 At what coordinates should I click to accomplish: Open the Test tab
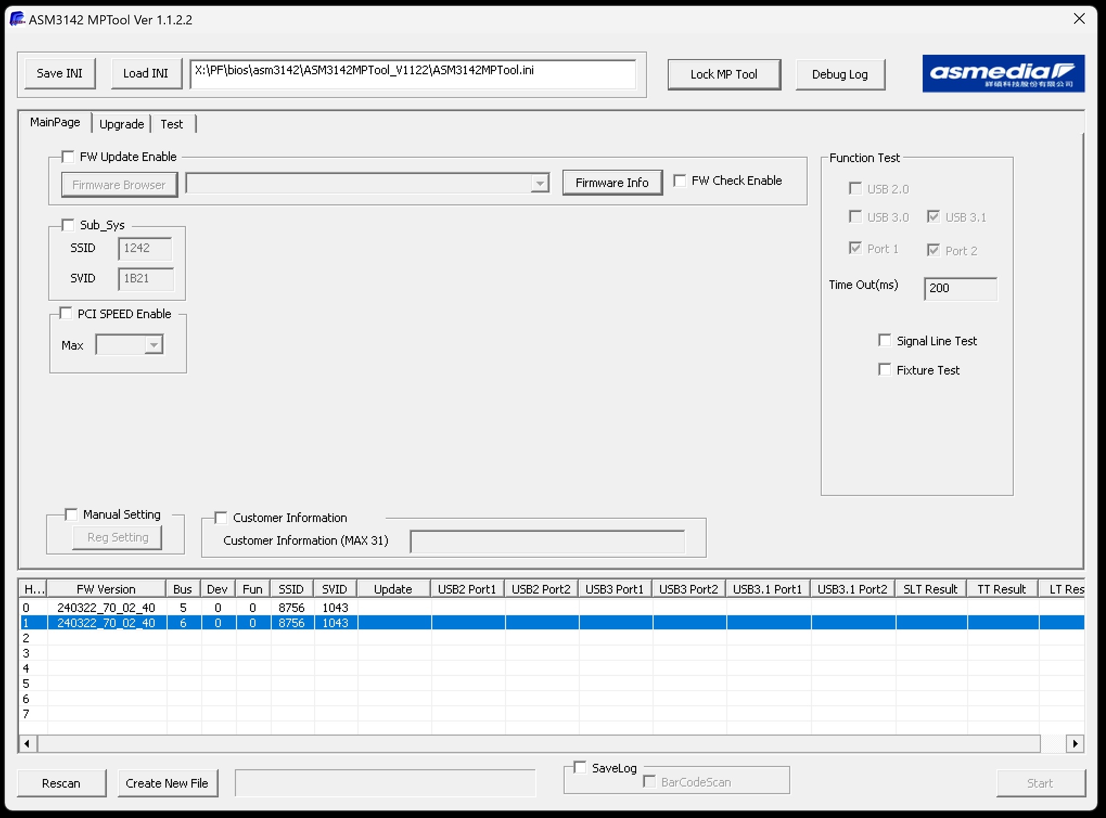click(x=172, y=124)
